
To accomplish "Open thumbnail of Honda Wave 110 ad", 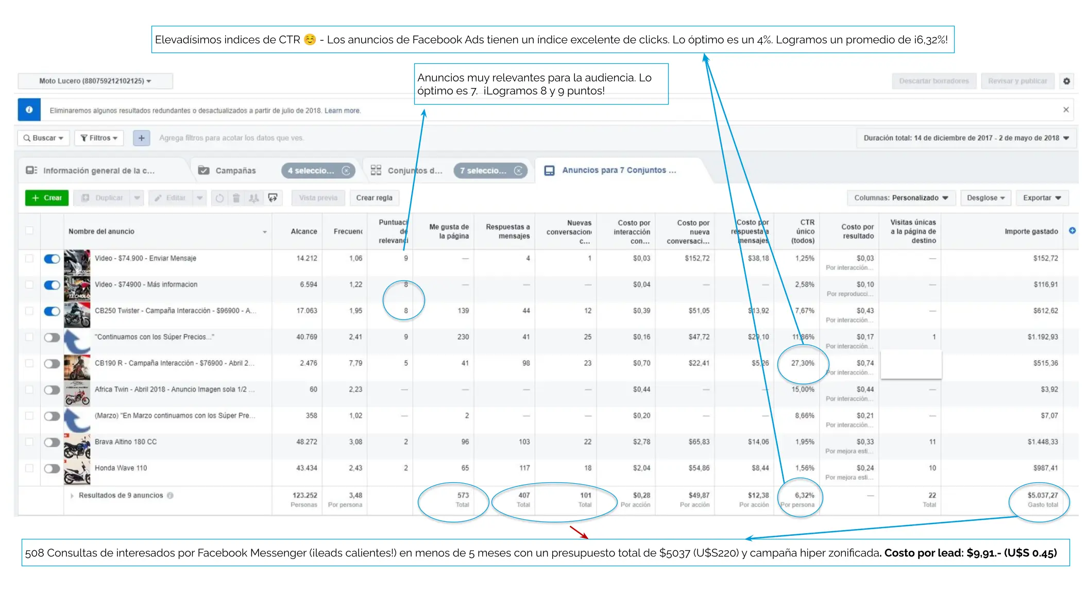I will click(x=77, y=472).
